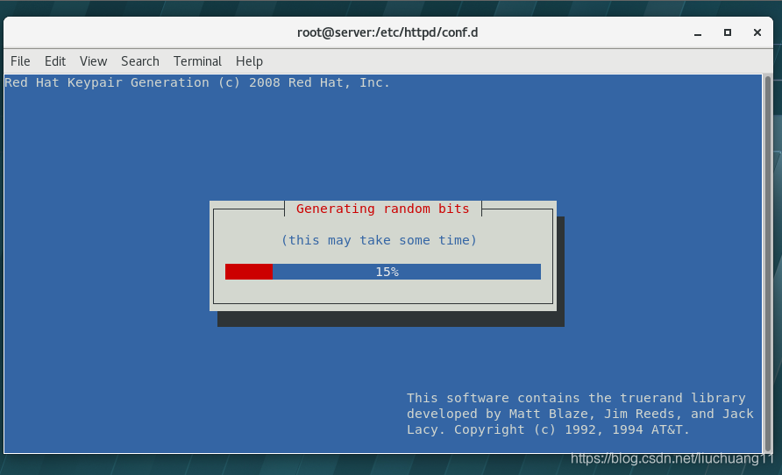The image size is (782, 475).
Task: Open the Terminal menu
Action: (197, 61)
